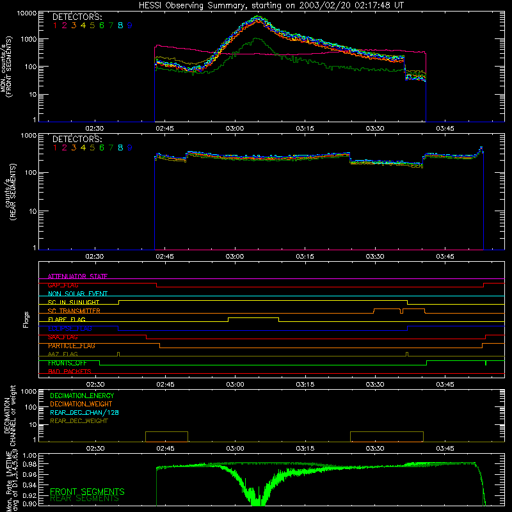Image resolution: width=512 pixels, height=512 pixels.
Task: Click the FLARE_FLAG raised yellow step segment
Action: pyautogui.click(x=253, y=317)
